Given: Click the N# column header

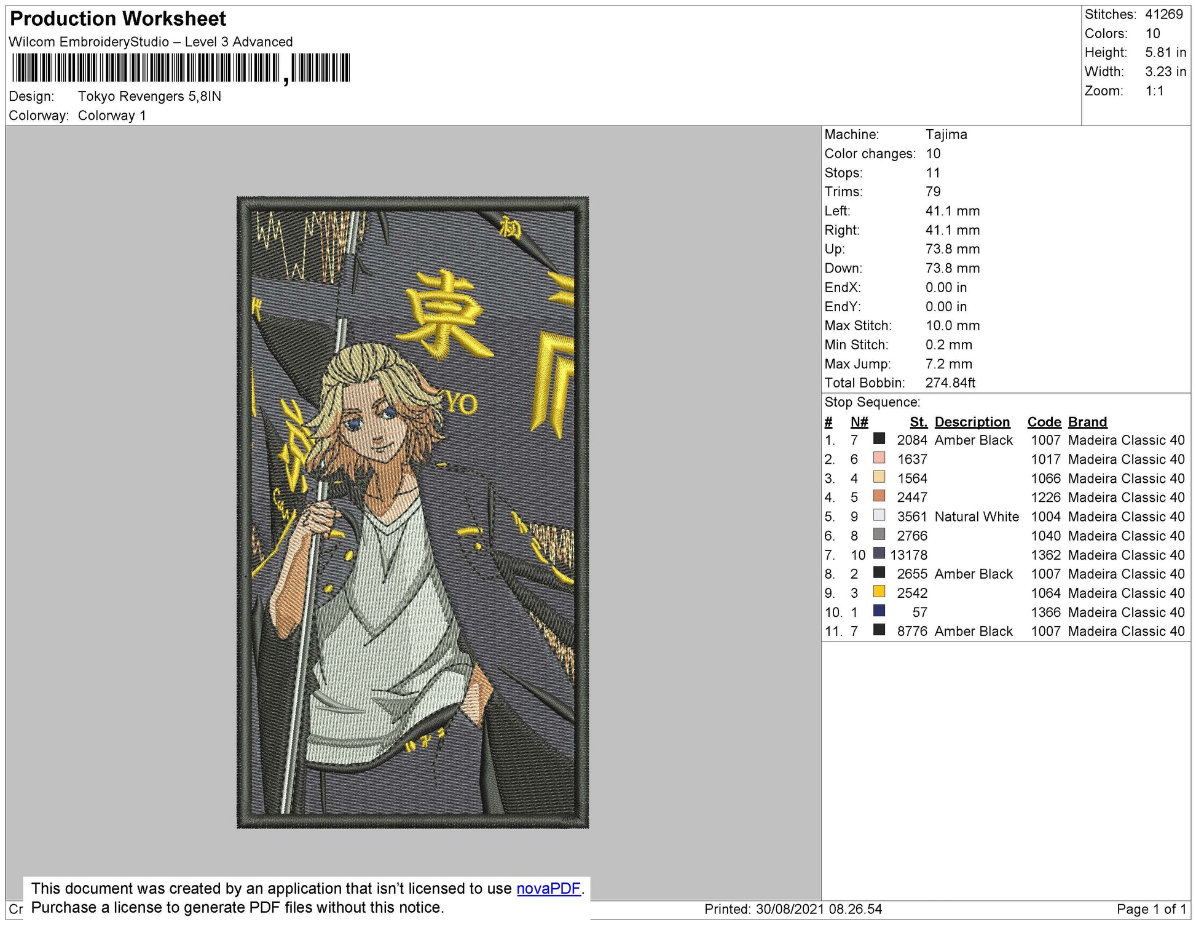Looking at the screenshot, I should click(859, 422).
